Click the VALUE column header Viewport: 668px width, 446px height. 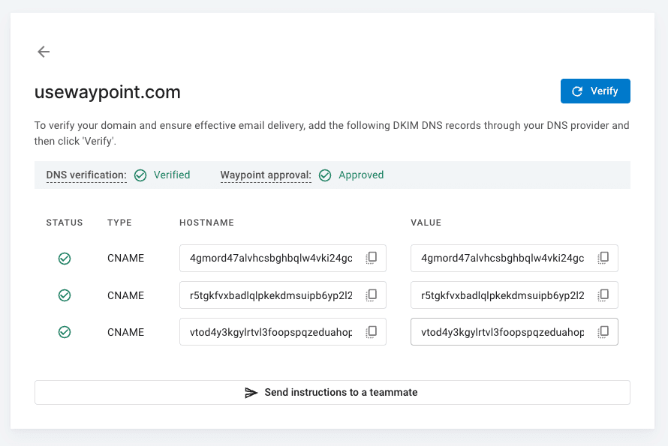tap(426, 223)
